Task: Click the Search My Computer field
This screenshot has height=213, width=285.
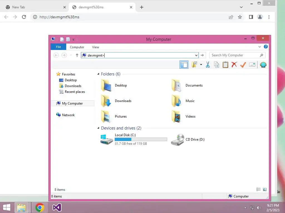Action: point(237,55)
